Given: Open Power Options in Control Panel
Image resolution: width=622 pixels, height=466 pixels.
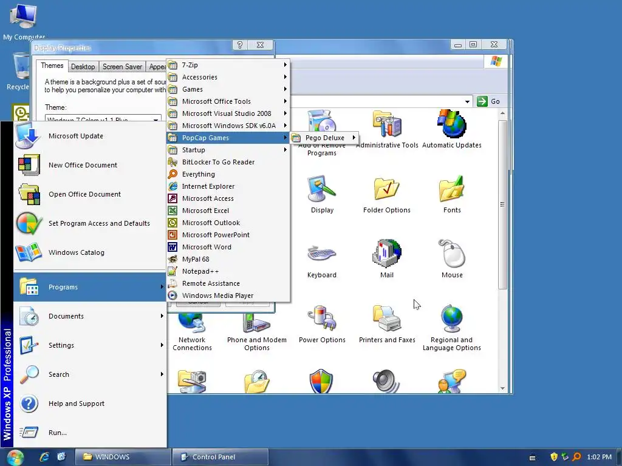Looking at the screenshot, I should 322,324.
